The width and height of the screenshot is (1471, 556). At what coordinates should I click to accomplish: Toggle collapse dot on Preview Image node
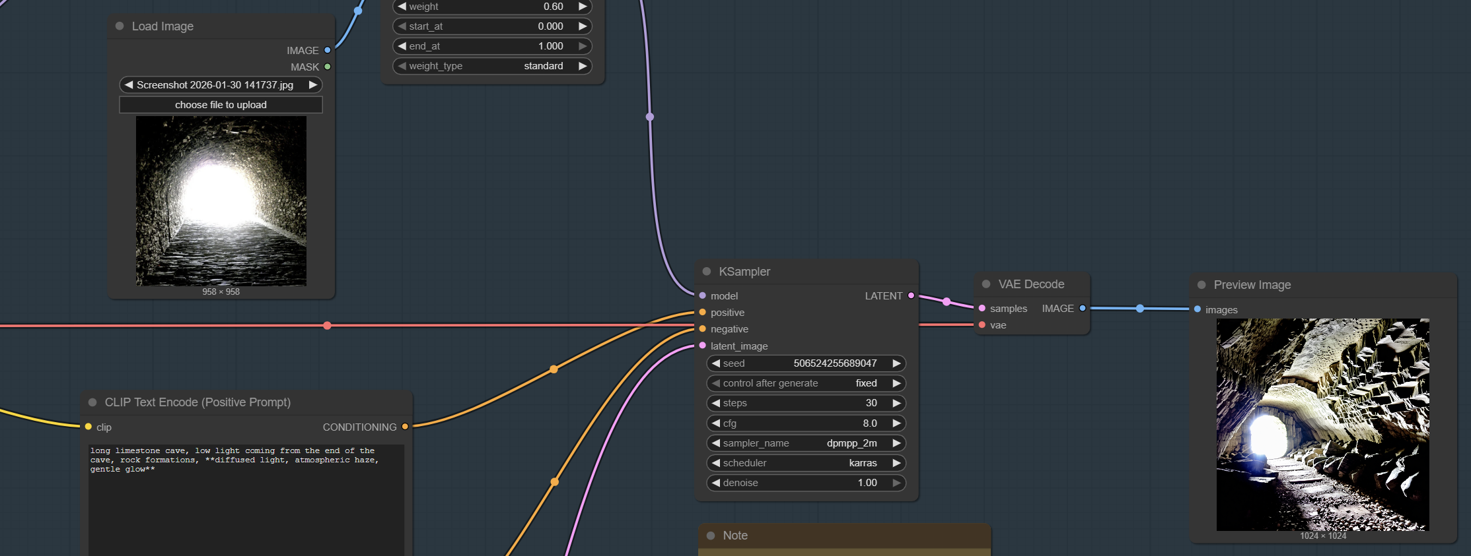click(1202, 285)
